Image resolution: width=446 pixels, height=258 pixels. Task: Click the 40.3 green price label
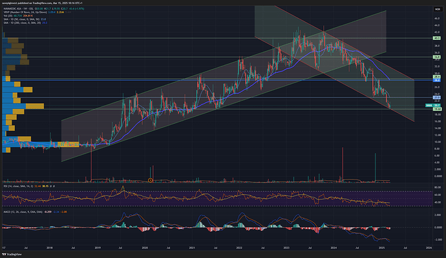(436, 38)
